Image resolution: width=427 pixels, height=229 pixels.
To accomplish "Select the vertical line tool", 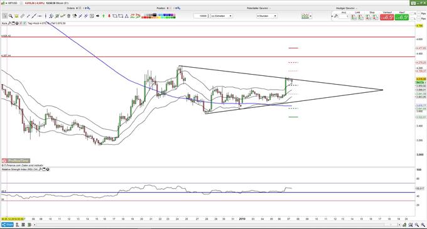I will [x=46, y=16].
